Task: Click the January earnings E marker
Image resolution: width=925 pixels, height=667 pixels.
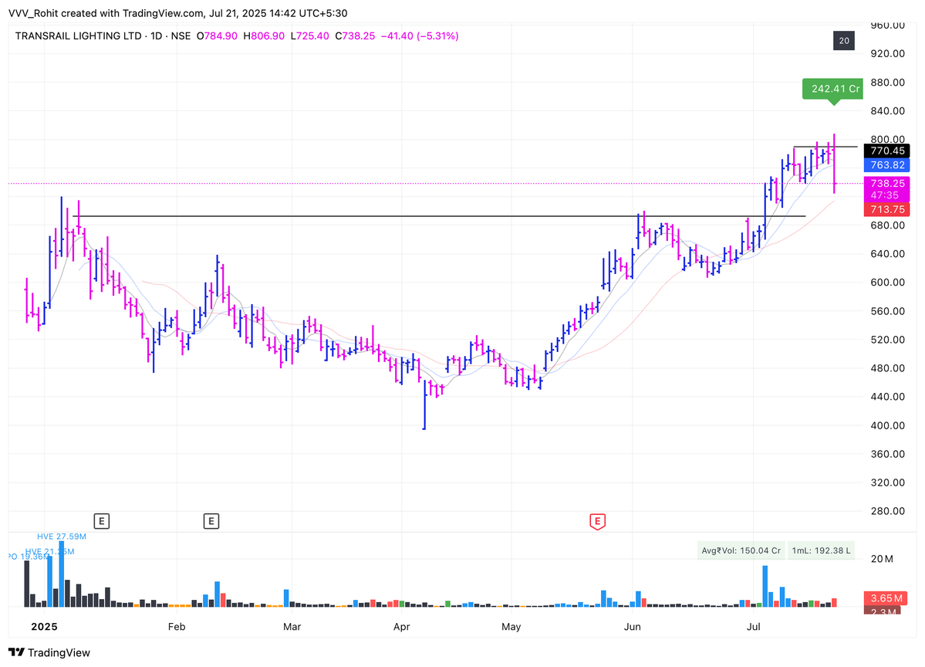Action: click(102, 521)
